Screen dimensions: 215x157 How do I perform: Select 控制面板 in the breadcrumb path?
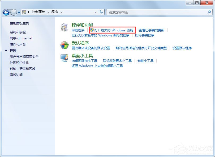[x=39, y=12]
